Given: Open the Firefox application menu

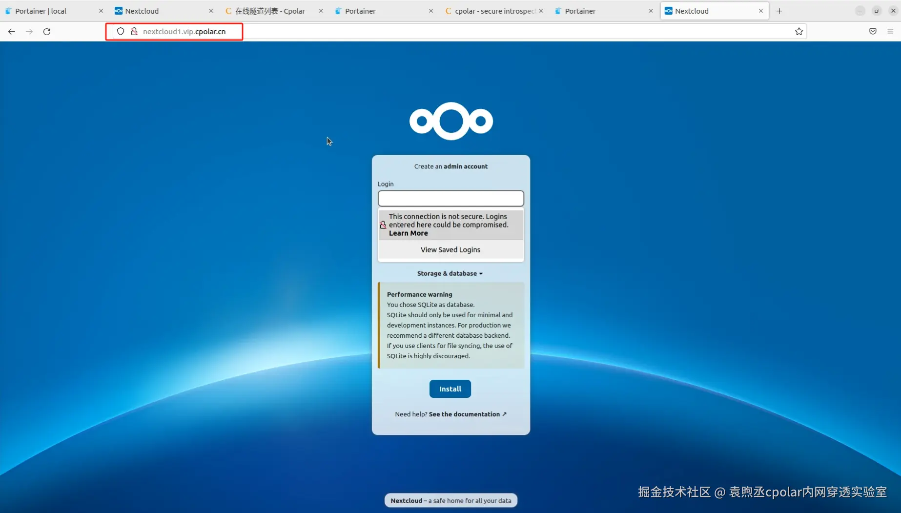Looking at the screenshot, I should (x=890, y=31).
